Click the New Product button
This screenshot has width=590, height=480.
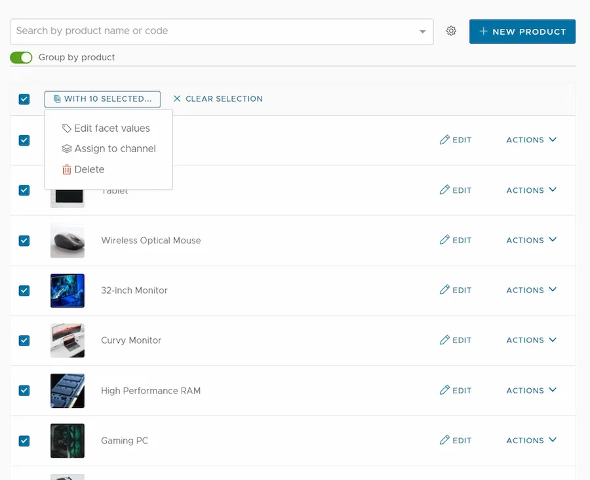[x=522, y=31]
